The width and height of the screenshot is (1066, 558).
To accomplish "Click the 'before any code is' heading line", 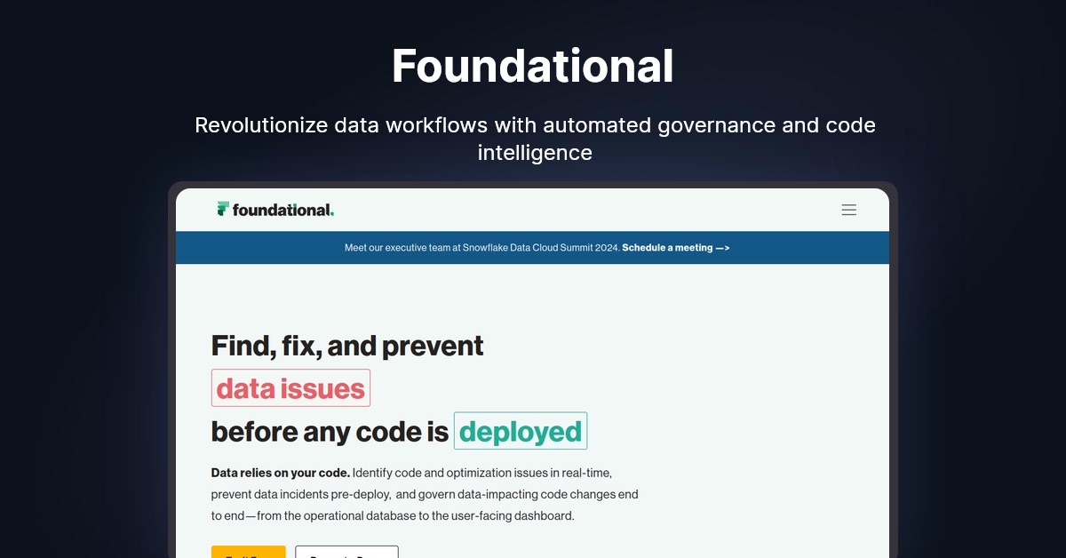I will (330, 432).
